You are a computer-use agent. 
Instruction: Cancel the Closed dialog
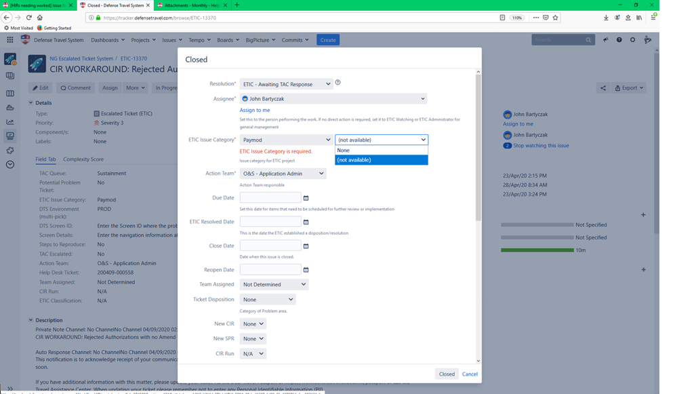(x=470, y=374)
